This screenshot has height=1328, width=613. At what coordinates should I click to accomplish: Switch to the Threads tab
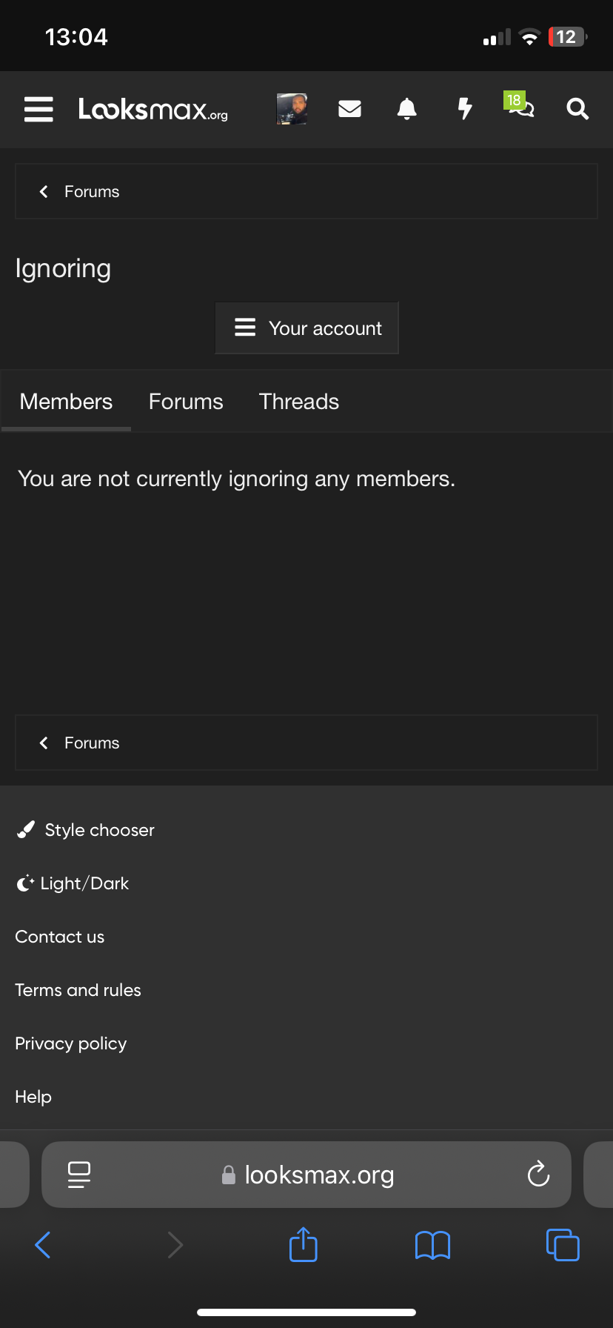coord(299,402)
